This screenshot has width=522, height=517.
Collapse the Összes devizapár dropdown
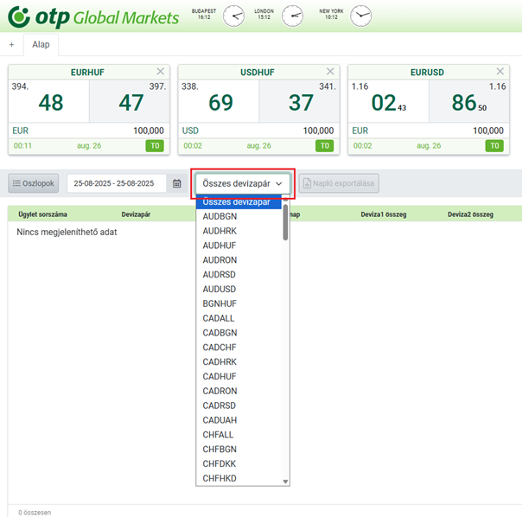[x=243, y=183]
